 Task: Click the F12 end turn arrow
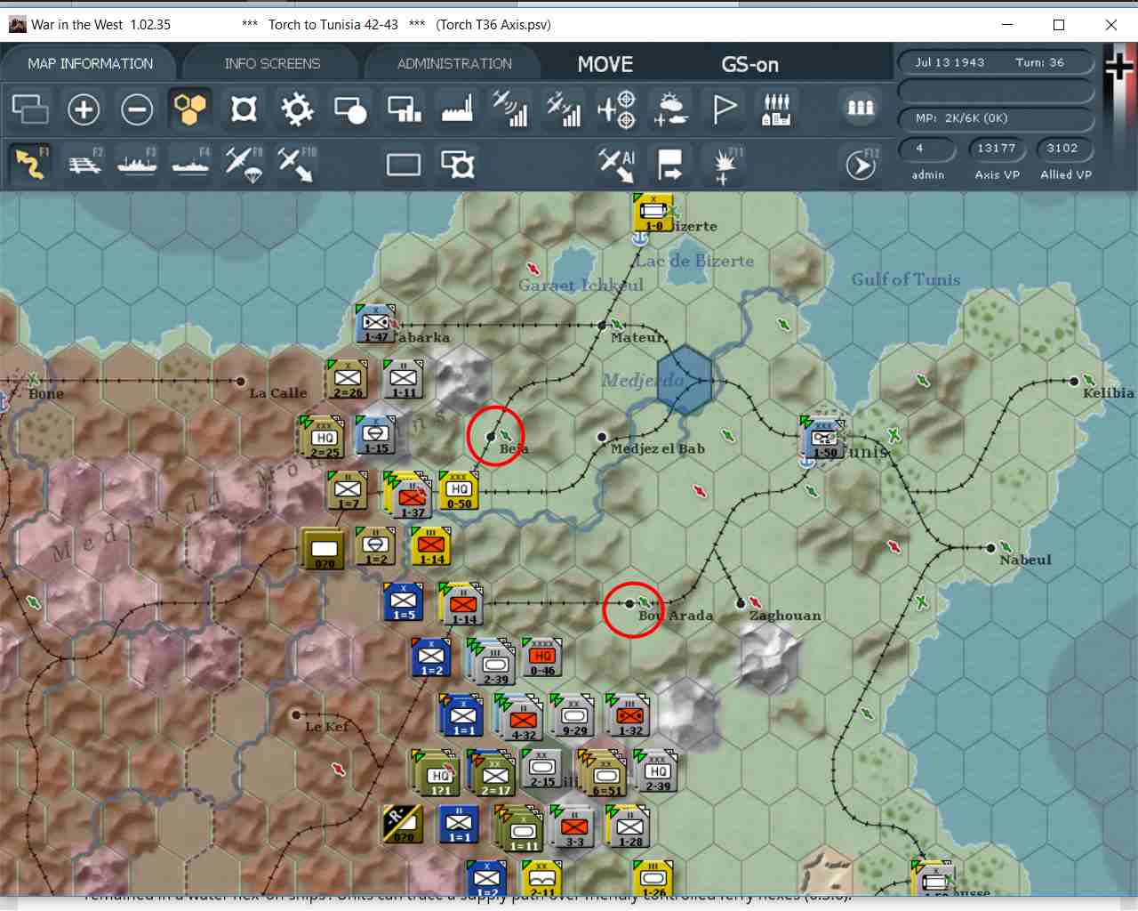pyautogui.click(x=862, y=164)
